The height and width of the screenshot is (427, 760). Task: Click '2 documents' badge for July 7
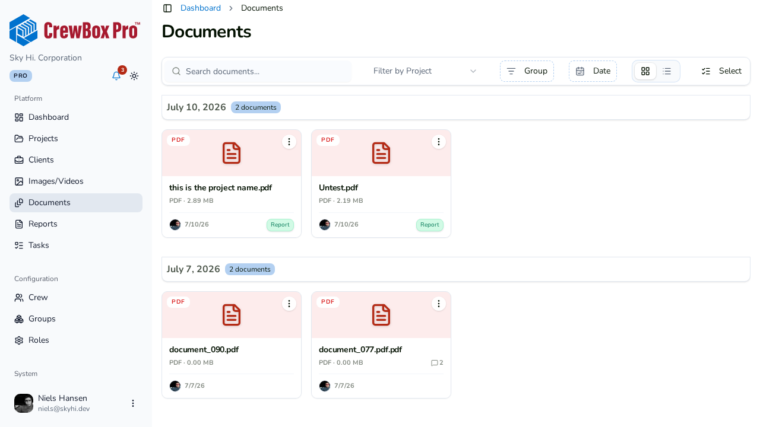250,269
